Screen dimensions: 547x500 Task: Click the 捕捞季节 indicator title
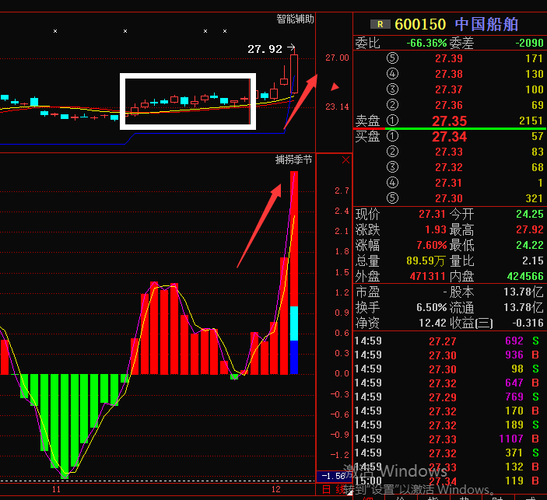click(x=294, y=159)
